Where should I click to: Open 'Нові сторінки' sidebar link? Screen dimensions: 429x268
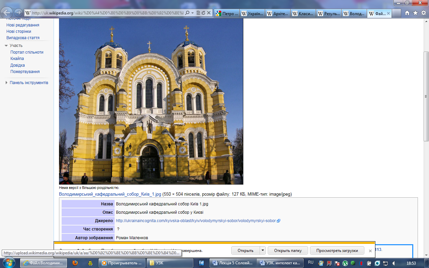pos(19,31)
